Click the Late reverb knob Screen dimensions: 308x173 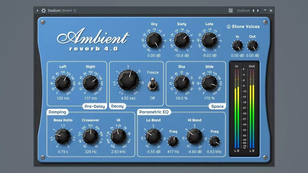[x=209, y=40]
